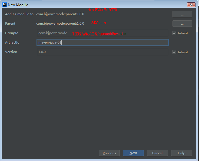Image resolution: width=199 pixels, height=161 pixels.
Task: Uncheck Inherit checkbox for Version
Action: pyautogui.click(x=174, y=52)
